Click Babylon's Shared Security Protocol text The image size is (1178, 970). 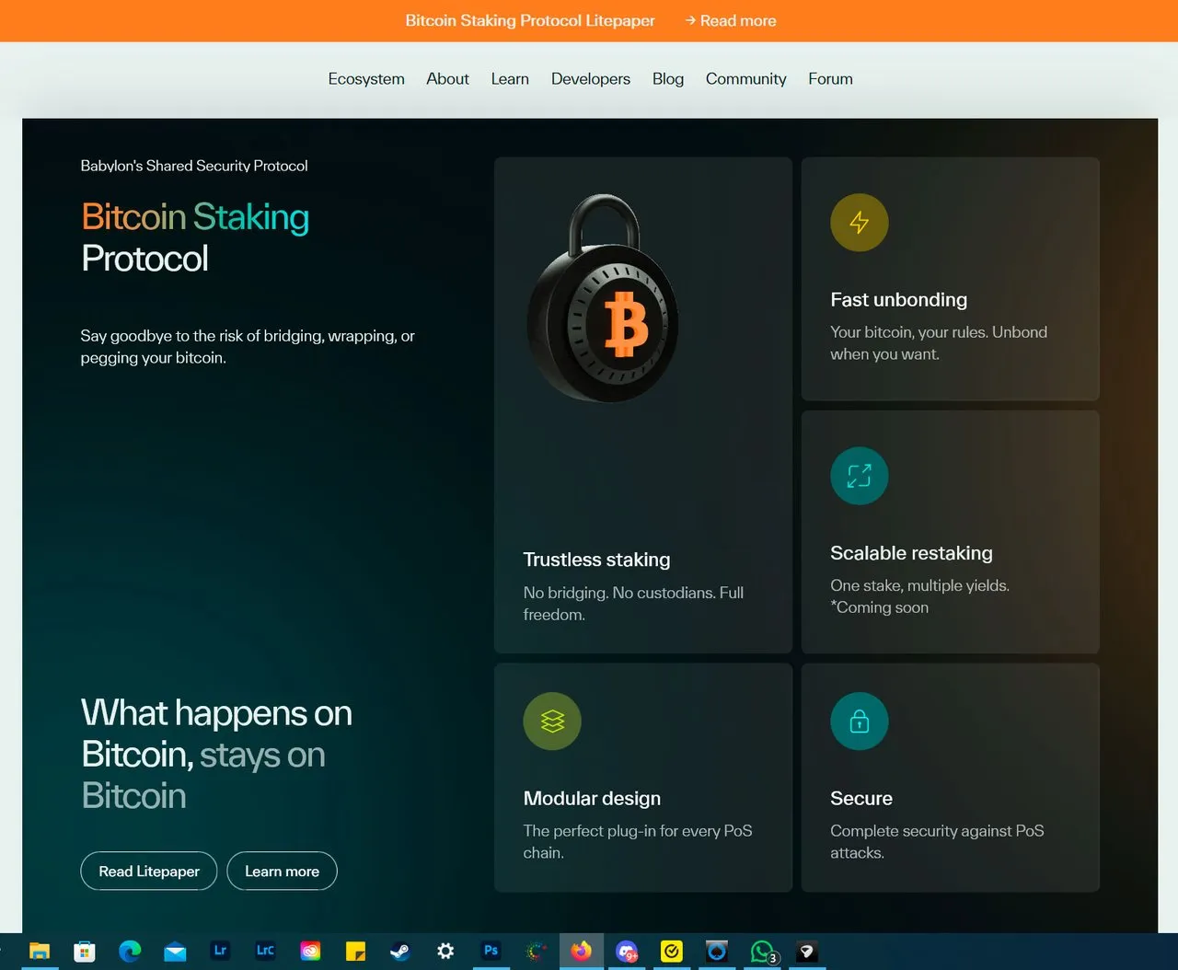click(194, 166)
